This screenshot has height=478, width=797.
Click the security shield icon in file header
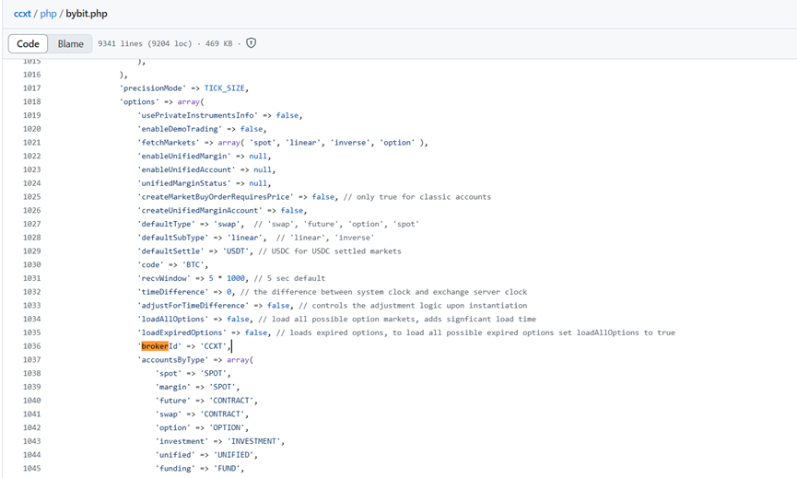click(x=251, y=43)
